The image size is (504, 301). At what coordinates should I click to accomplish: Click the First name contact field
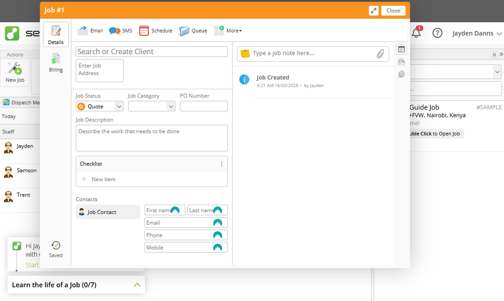(165, 210)
